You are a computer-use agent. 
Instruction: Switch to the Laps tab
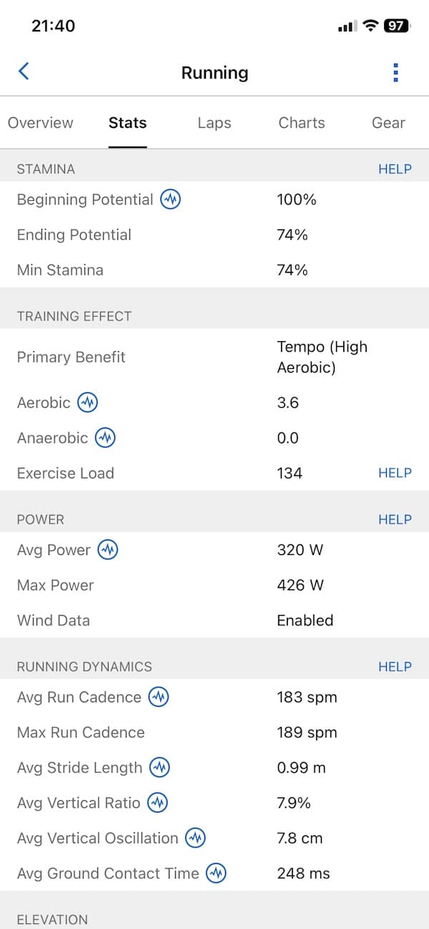pos(214,123)
